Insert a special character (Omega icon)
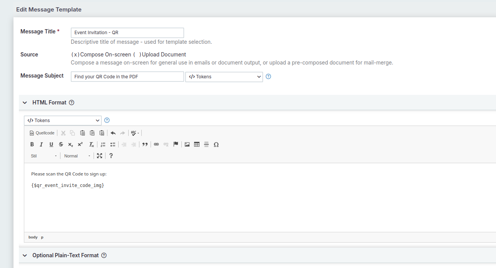The width and height of the screenshot is (496, 268). (216, 144)
